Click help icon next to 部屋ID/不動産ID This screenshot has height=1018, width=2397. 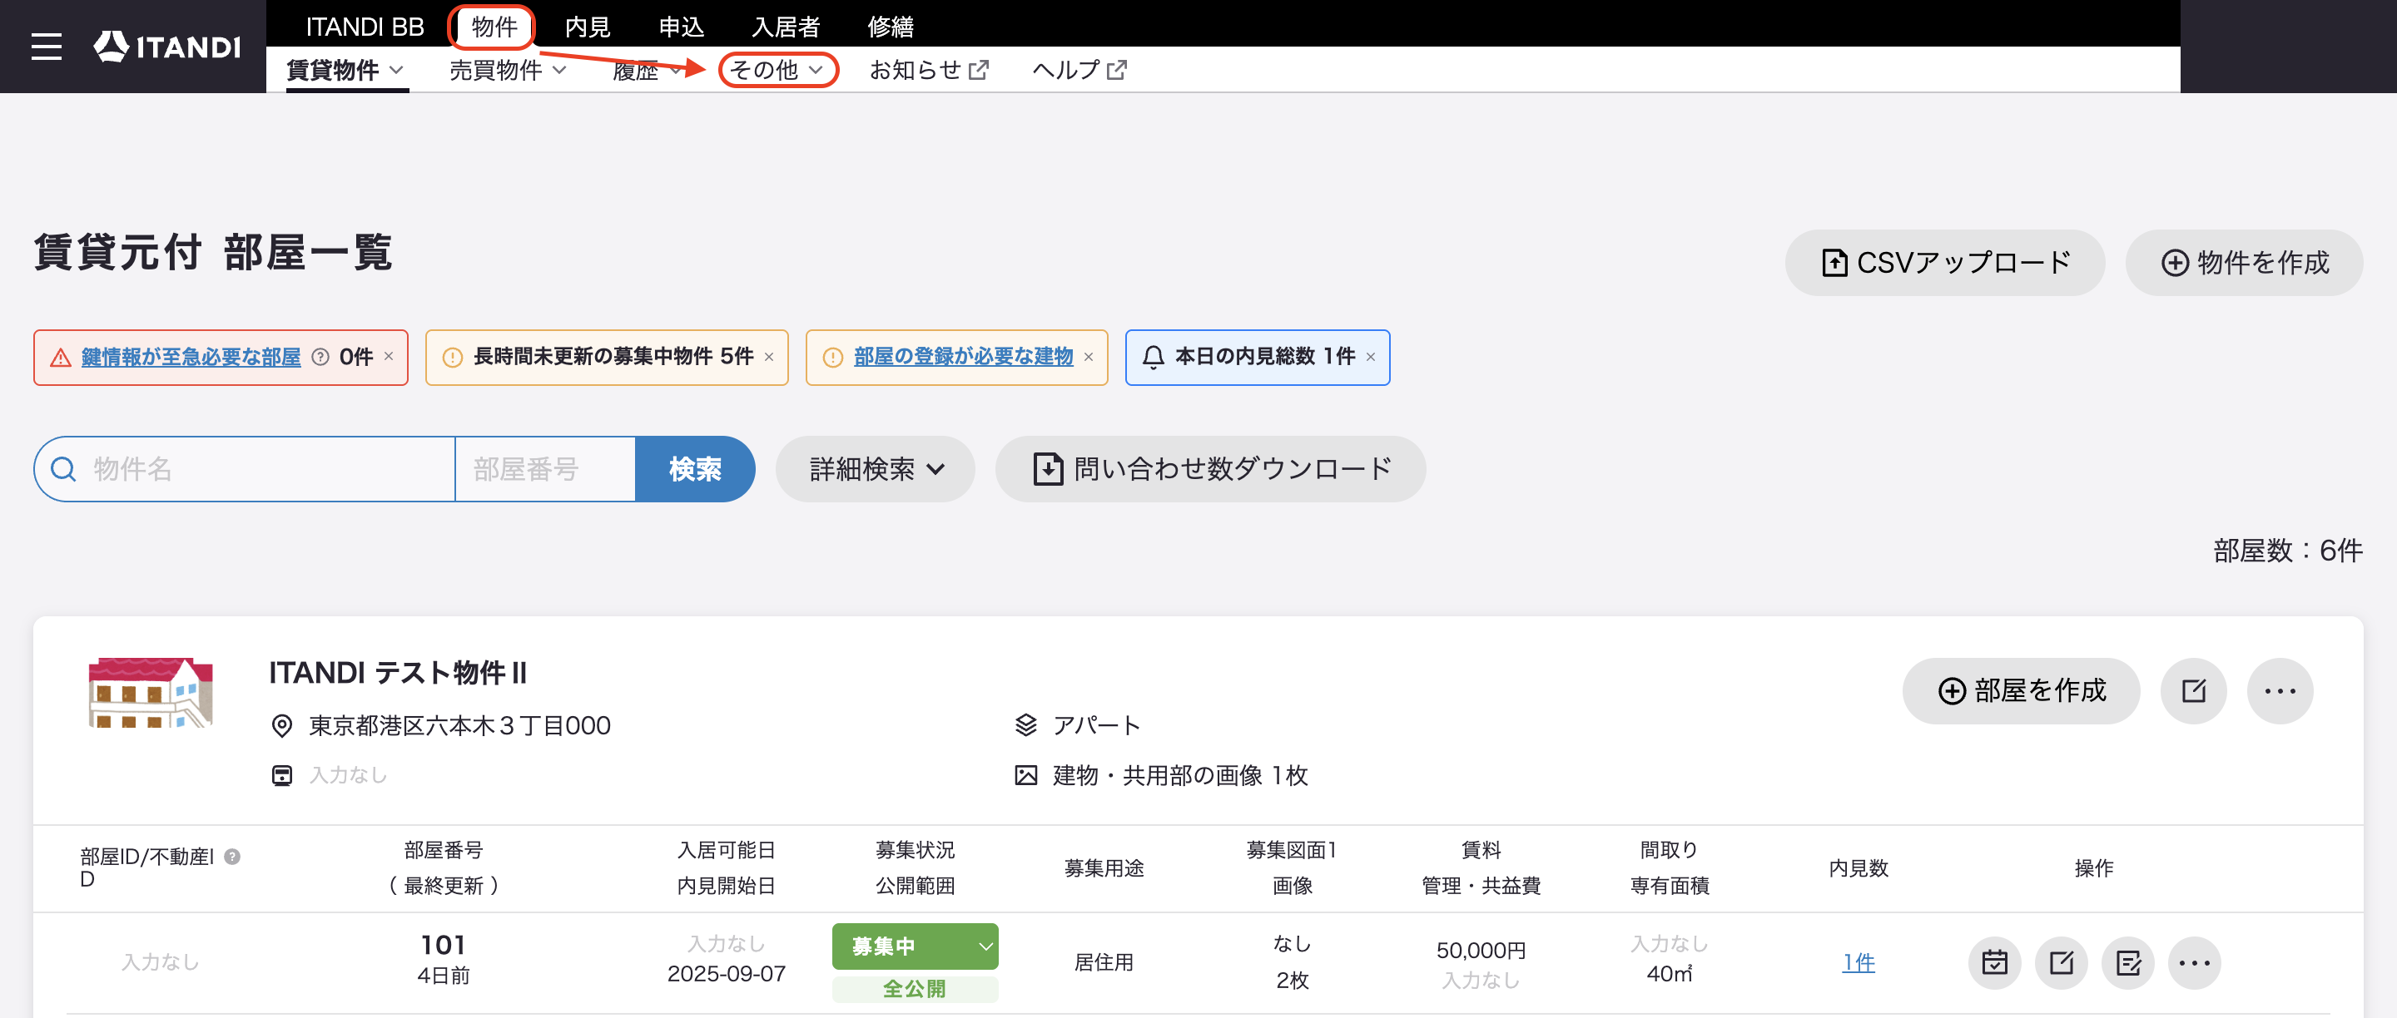click(x=231, y=857)
